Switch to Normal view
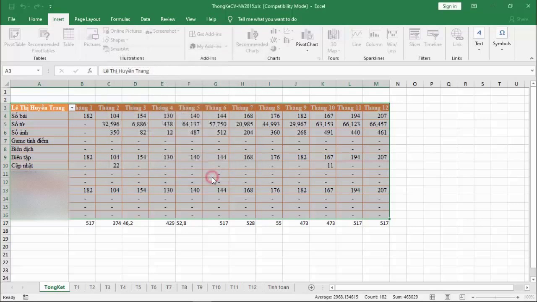 point(433,297)
